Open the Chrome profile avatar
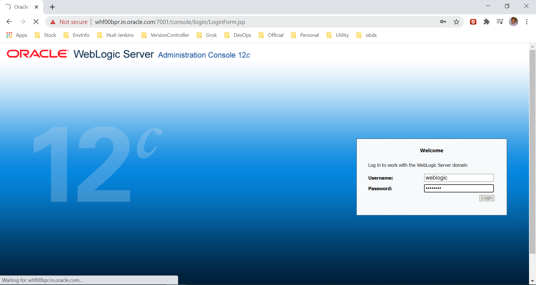 point(514,22)
